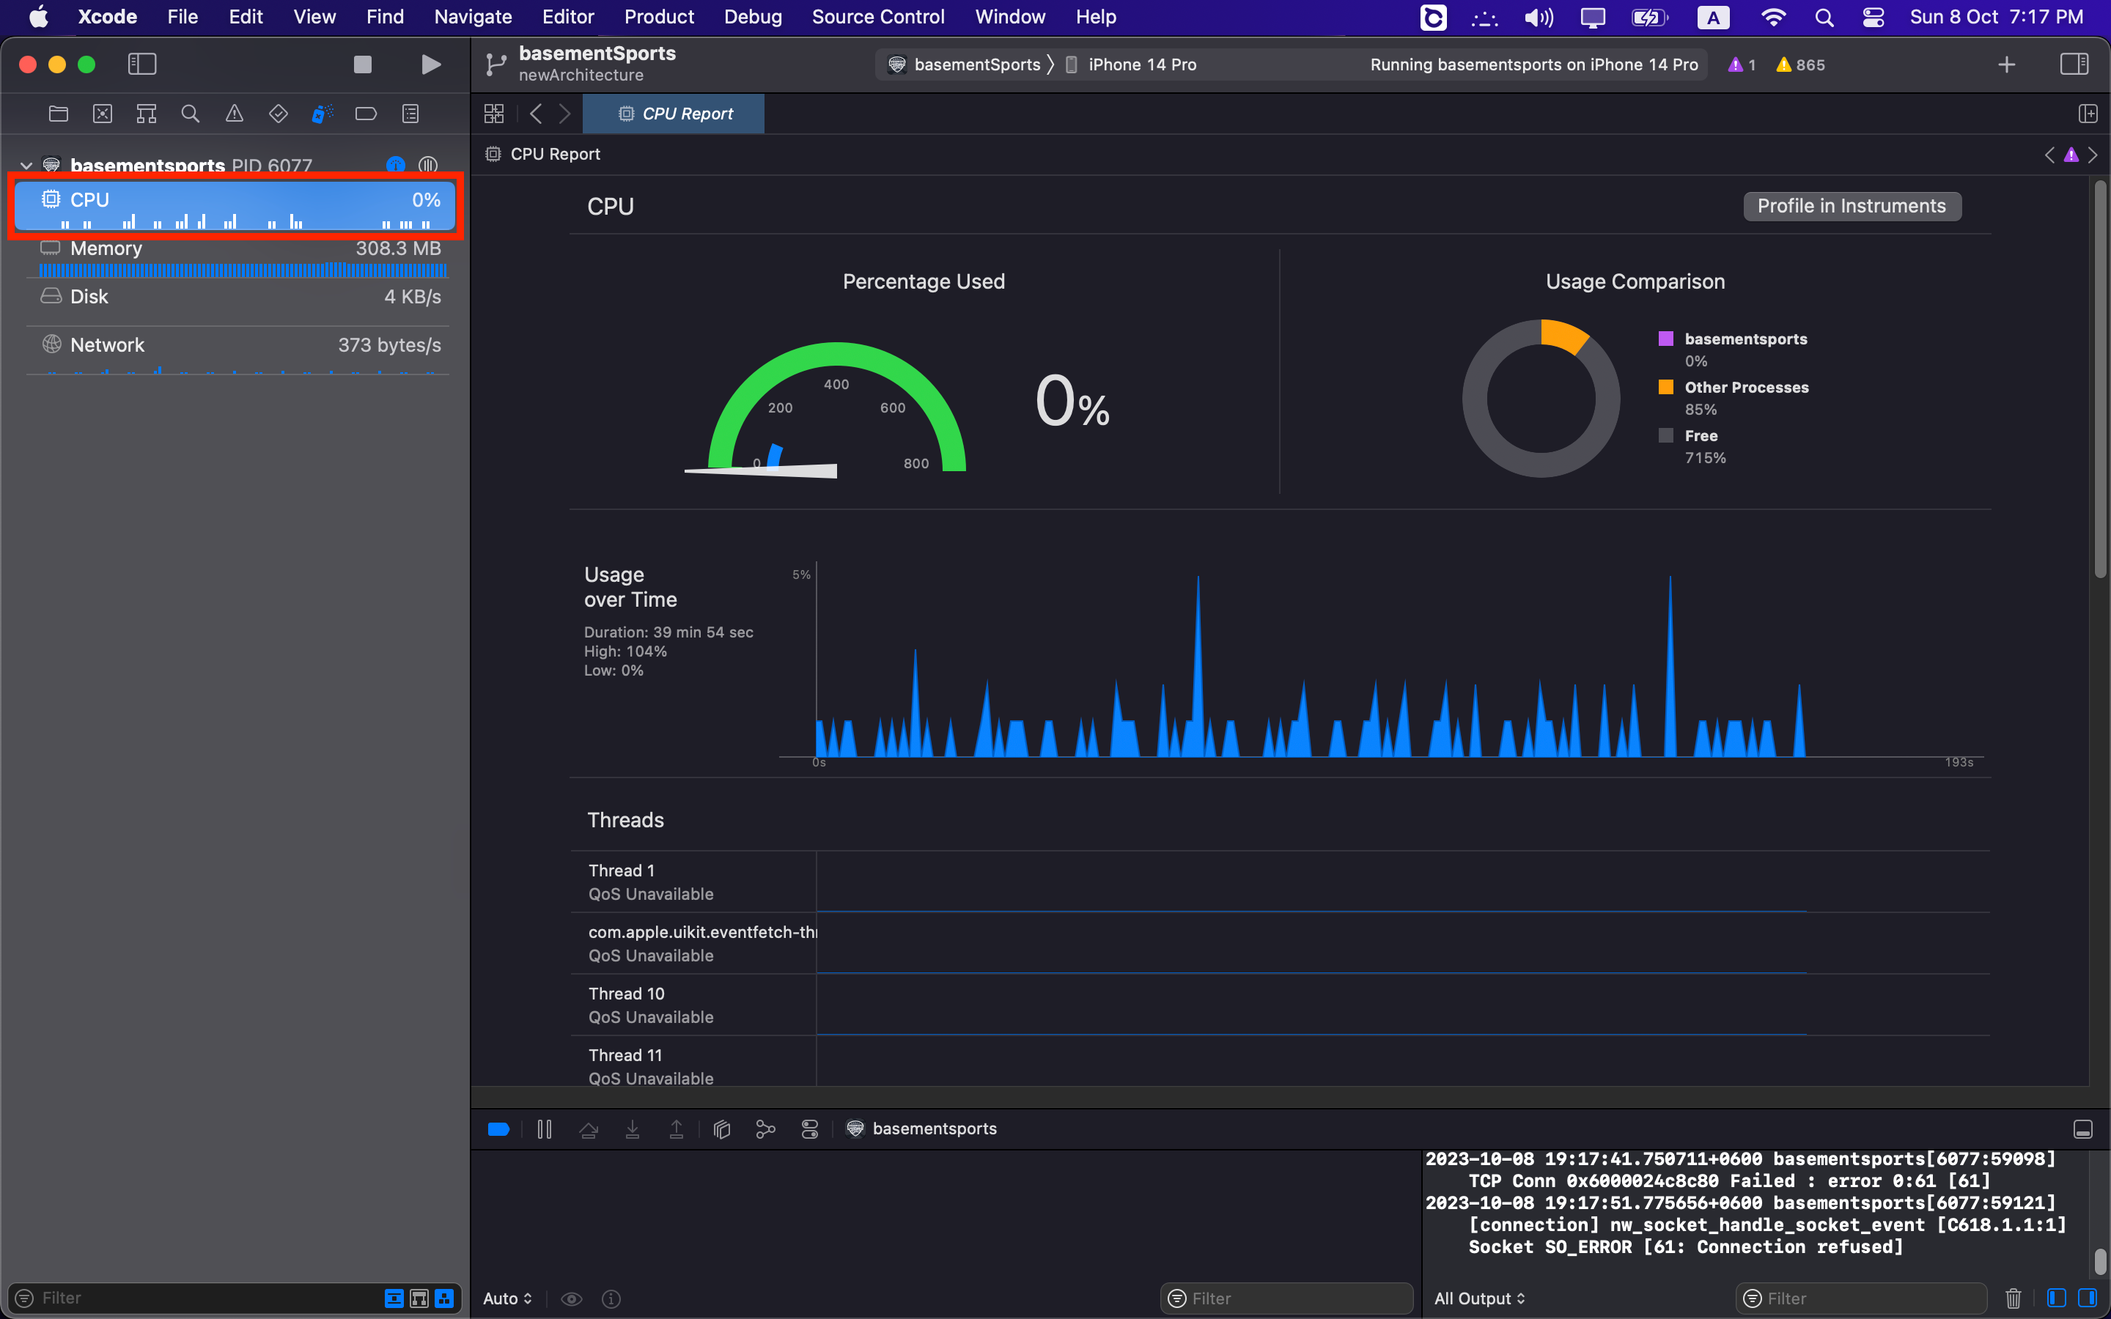Toggle the variables view pane
The image size is (2111, 1319).
[2056, 1298]
